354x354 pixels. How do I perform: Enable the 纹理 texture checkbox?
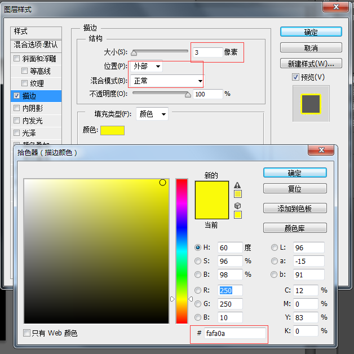[24, 83]
